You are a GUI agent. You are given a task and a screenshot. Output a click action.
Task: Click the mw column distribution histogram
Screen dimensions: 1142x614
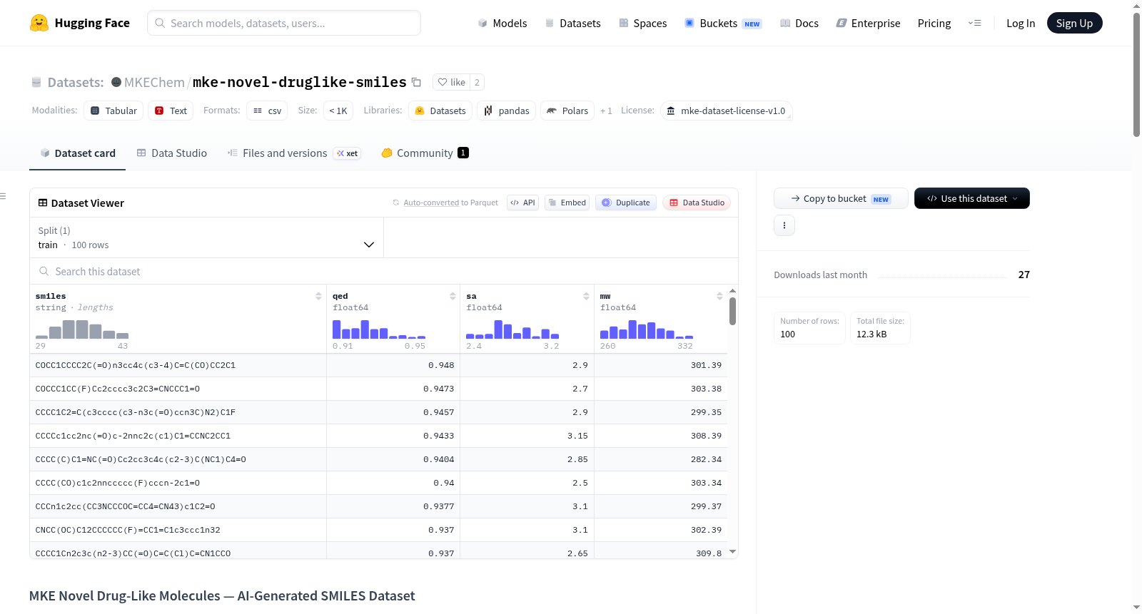tap(647, 329)
